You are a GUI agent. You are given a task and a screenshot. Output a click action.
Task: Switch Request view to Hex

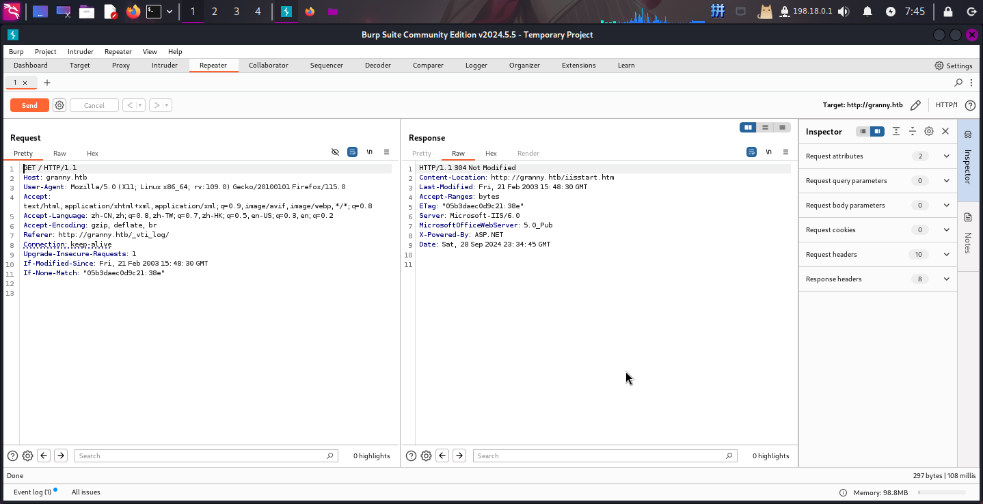tap(92, 153)
